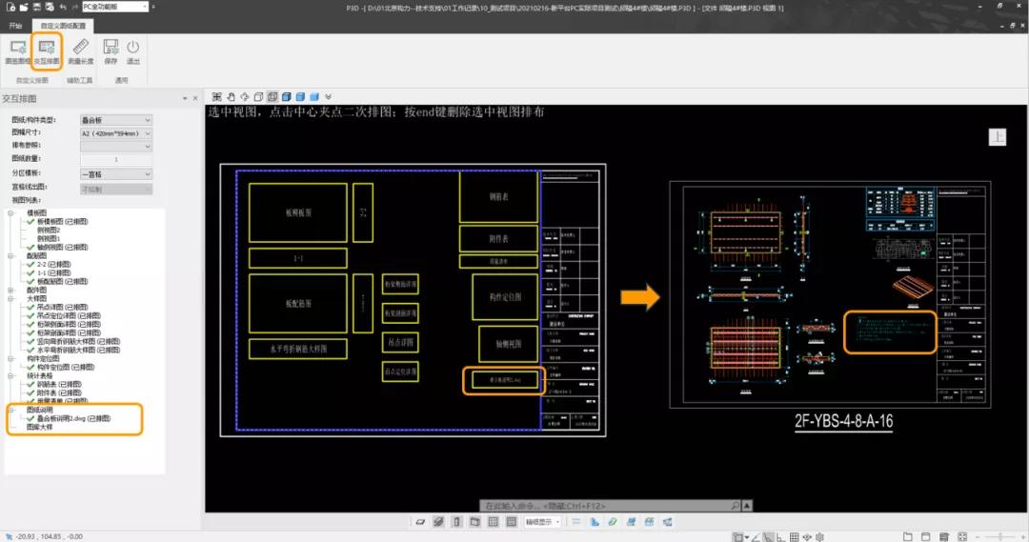Toggle checkmark for 叠合板说明2.dwg item
Viewport: 1029px width, 542px height.
(30, 418)
